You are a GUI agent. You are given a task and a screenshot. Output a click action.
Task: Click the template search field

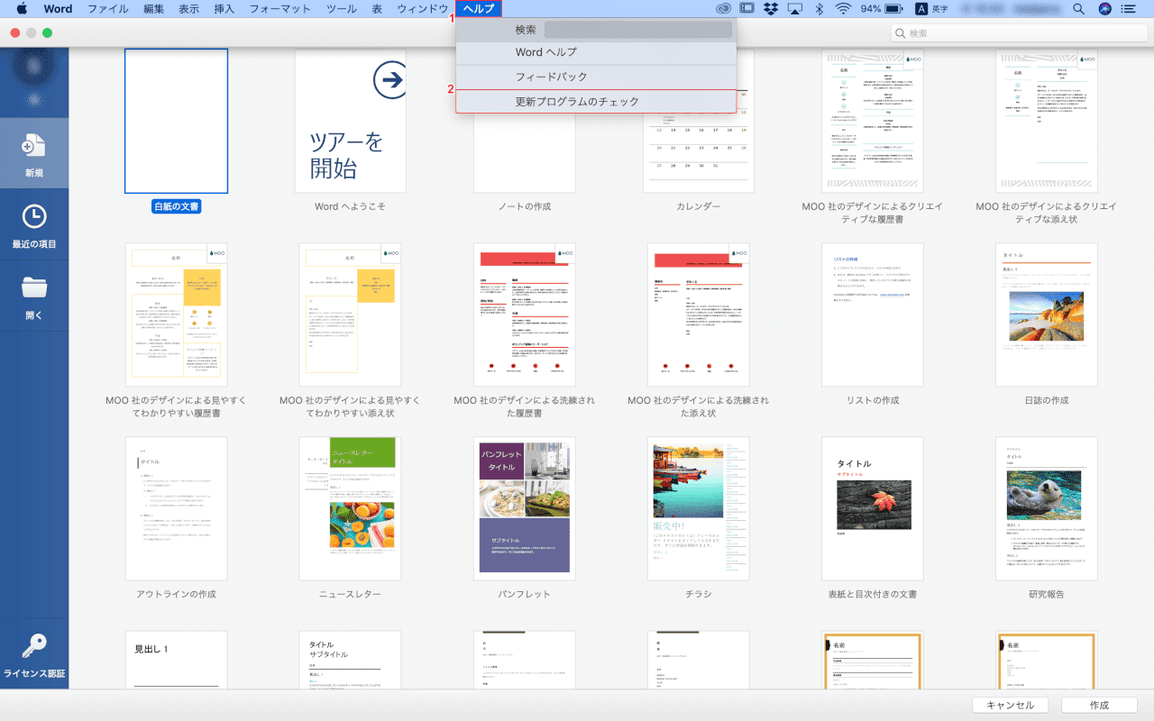coord(1017,33)
